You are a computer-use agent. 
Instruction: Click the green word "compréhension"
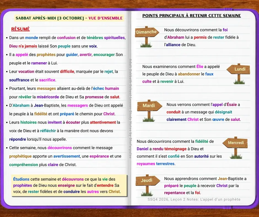click(x=24, y=165)
